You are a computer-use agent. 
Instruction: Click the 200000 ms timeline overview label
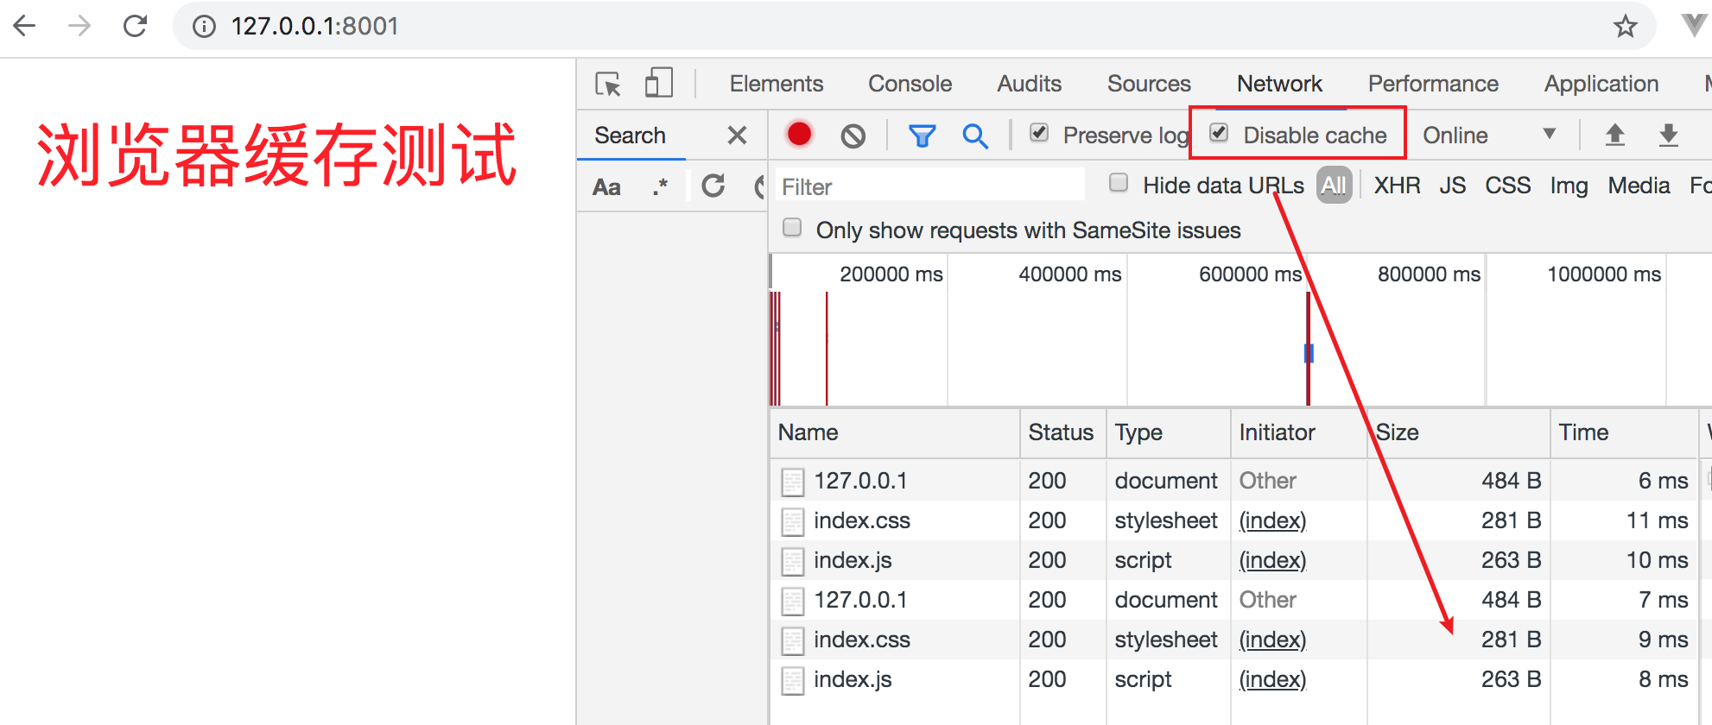pyautogui.click(x=891, y=274)
